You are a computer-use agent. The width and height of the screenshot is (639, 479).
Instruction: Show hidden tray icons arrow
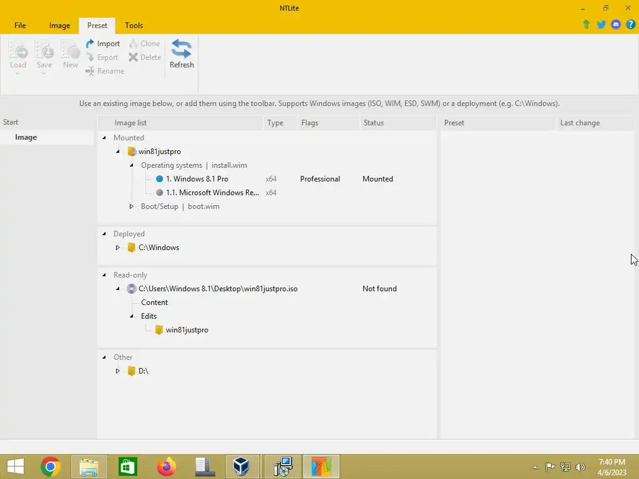tap(535, 467)
